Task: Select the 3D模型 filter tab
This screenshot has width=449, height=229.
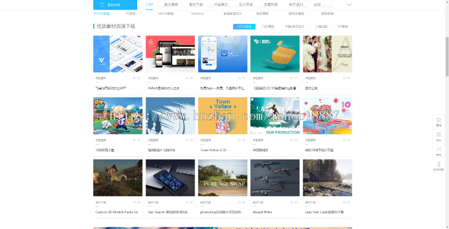Action: (x=343, y=26)
